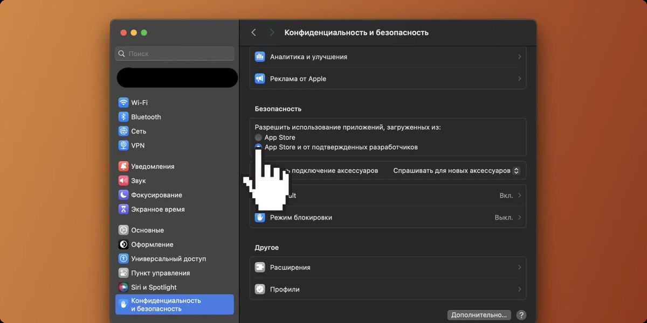647x323 pixels.
Task: Open the Реклама от Apple megaphone icon
Action: coord(260,79)
